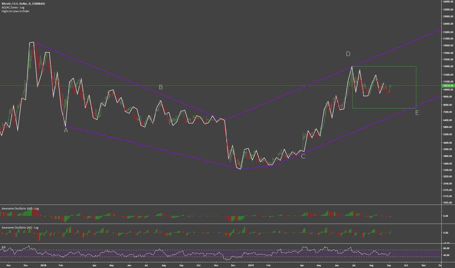Viewport: 455px width, 268px height.
Task: Click wave label B on the chart
Action: 161,87
